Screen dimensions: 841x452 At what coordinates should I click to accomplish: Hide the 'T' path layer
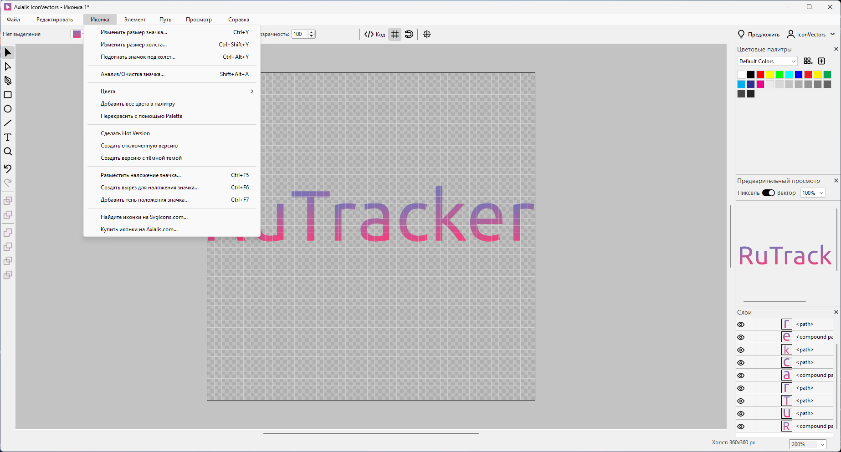pyautogui.click(x=741, y=401)
